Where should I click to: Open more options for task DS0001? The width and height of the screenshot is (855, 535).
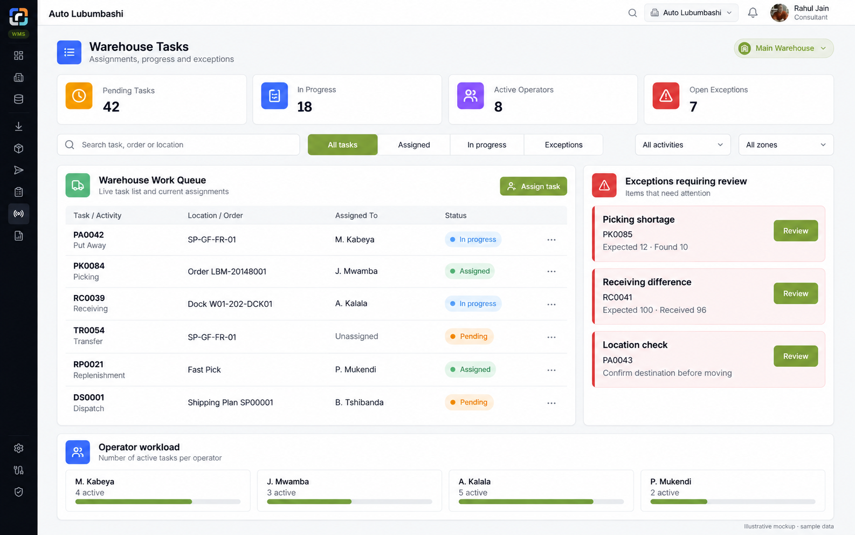point(551,403)
